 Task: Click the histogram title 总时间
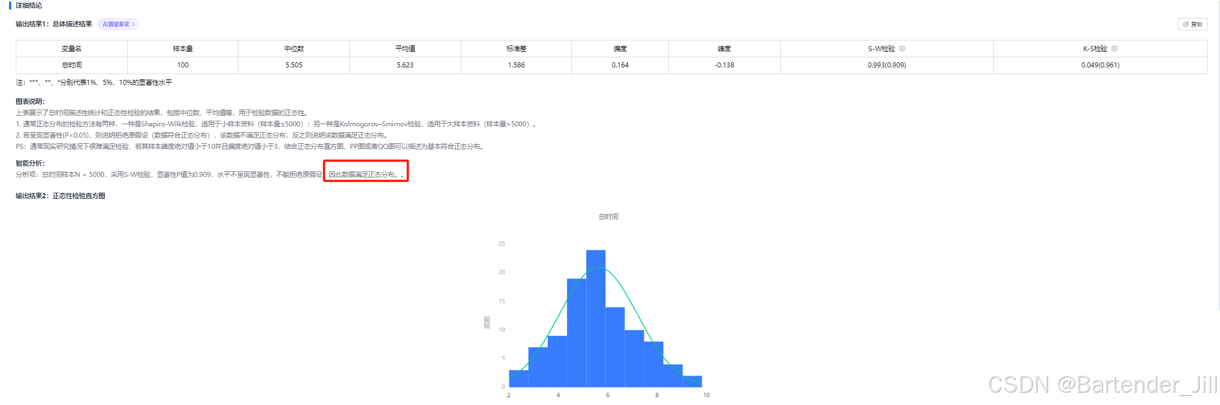(x=609, y=217)
